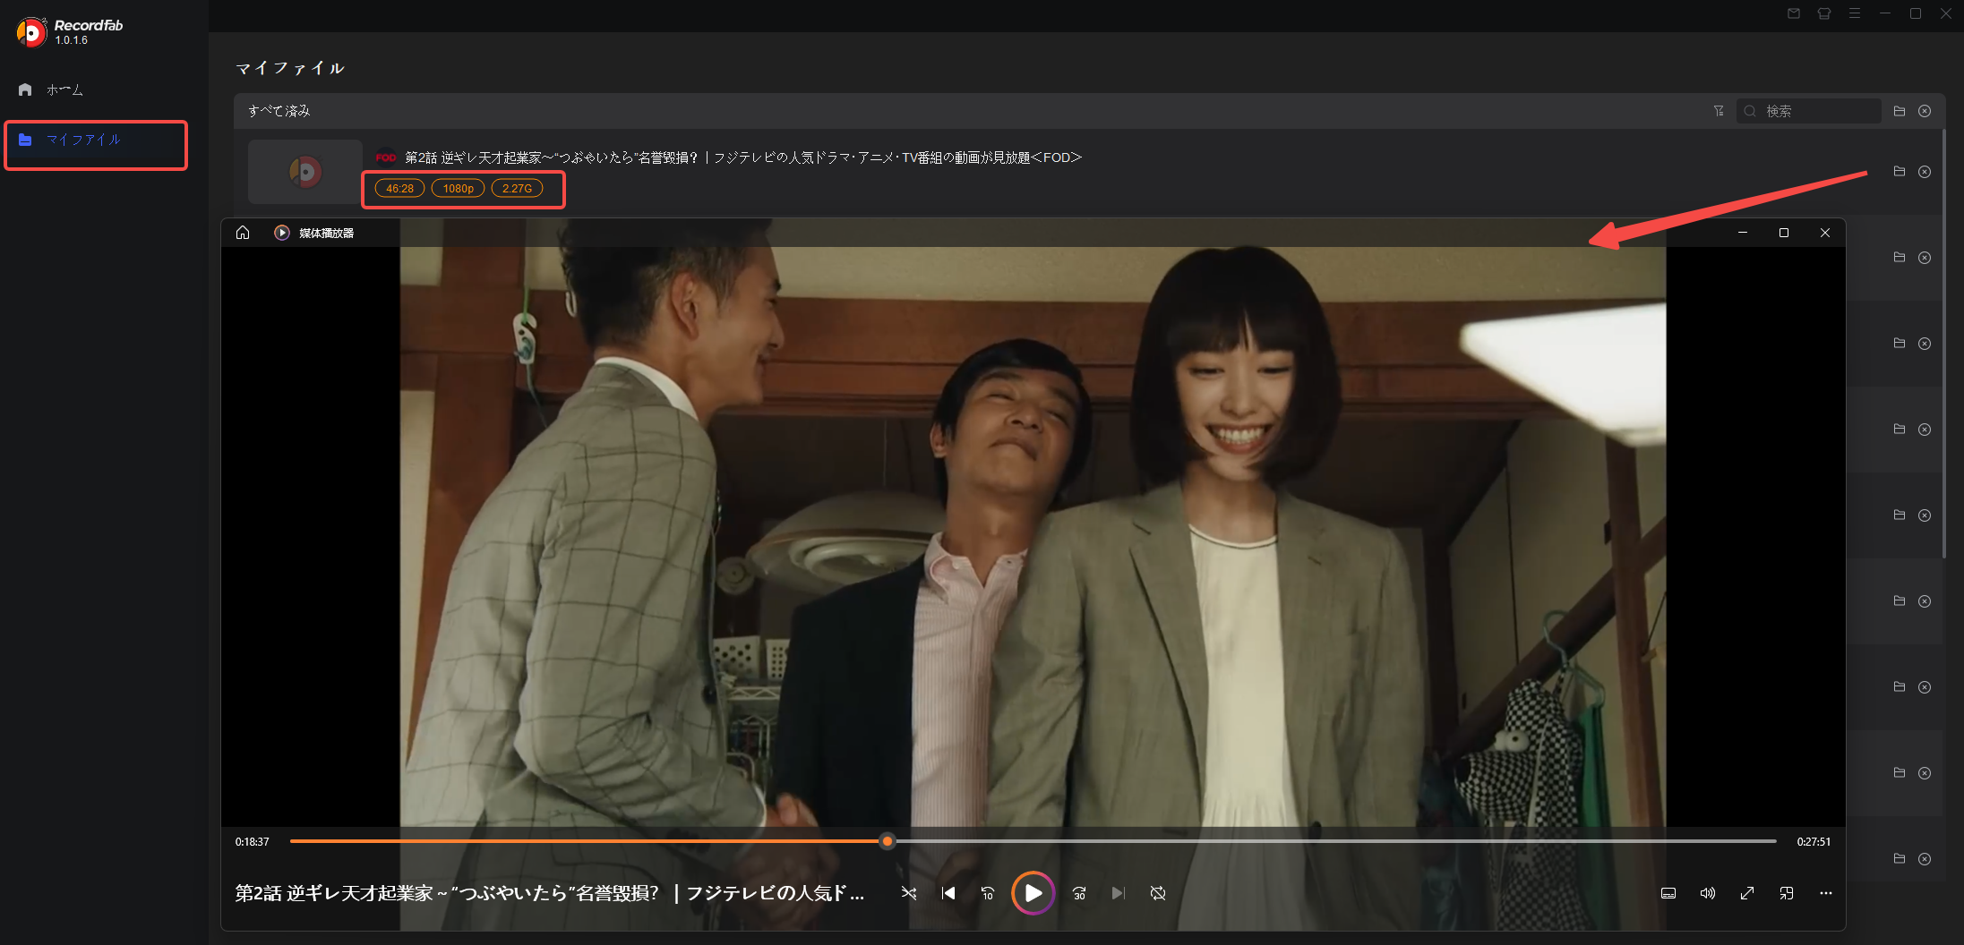
Task: Click the 2.27G file size badge
Action: coord(517,188)
